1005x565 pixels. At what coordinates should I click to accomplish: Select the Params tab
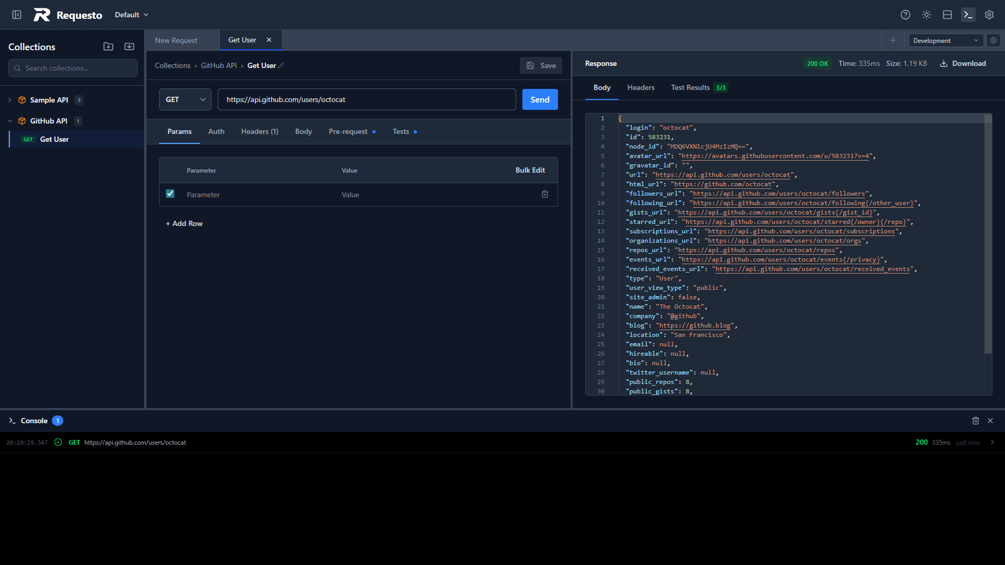click(180, 131)
